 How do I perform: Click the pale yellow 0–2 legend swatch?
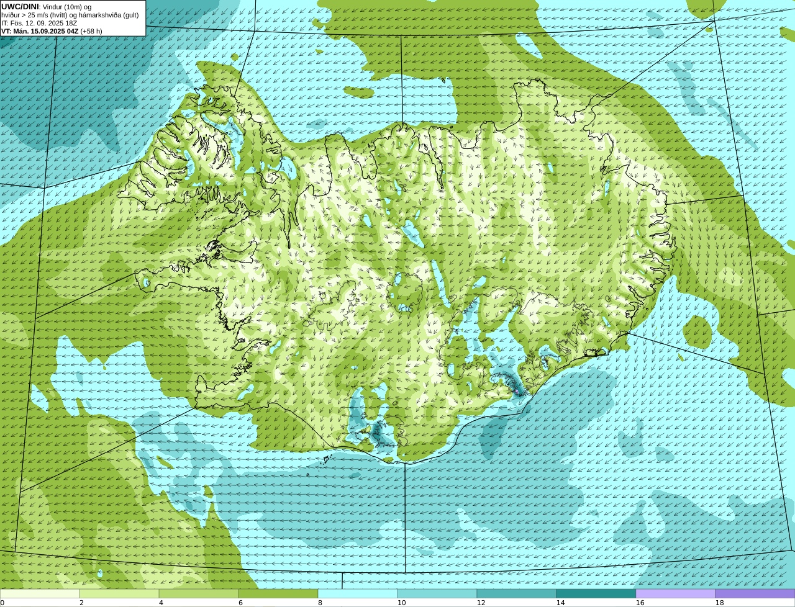pyautogui.click(x=40, y=594)
